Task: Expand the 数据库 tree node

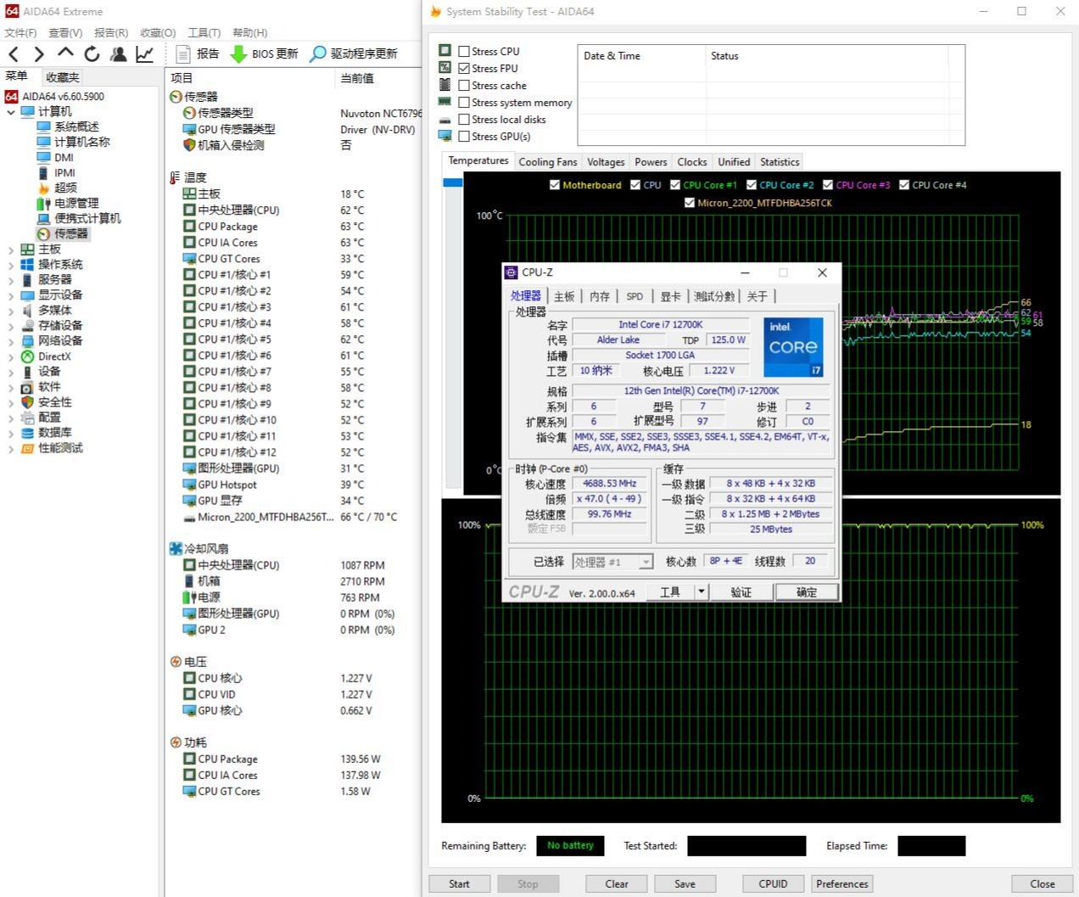Action: tap(11, 433)
